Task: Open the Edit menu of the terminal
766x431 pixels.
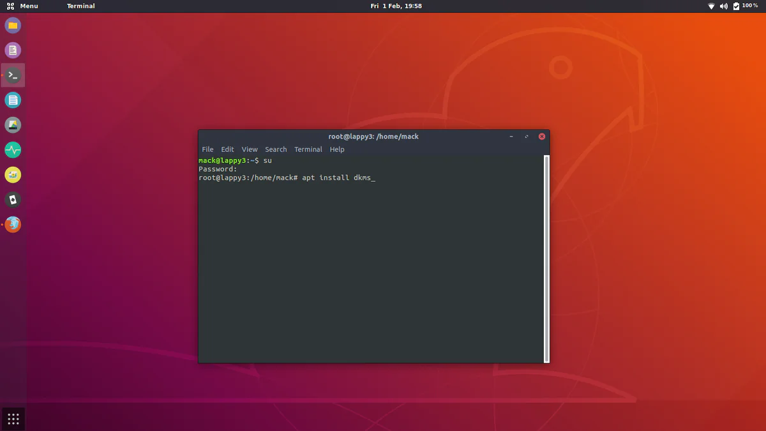Action: [227, 149]
